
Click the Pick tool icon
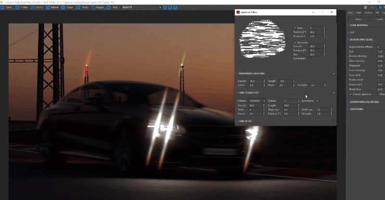[x=109, y=8]
